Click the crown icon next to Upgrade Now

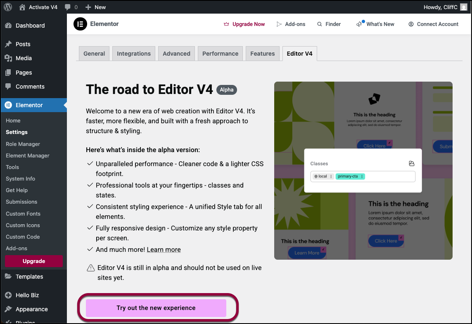(225, 24)
